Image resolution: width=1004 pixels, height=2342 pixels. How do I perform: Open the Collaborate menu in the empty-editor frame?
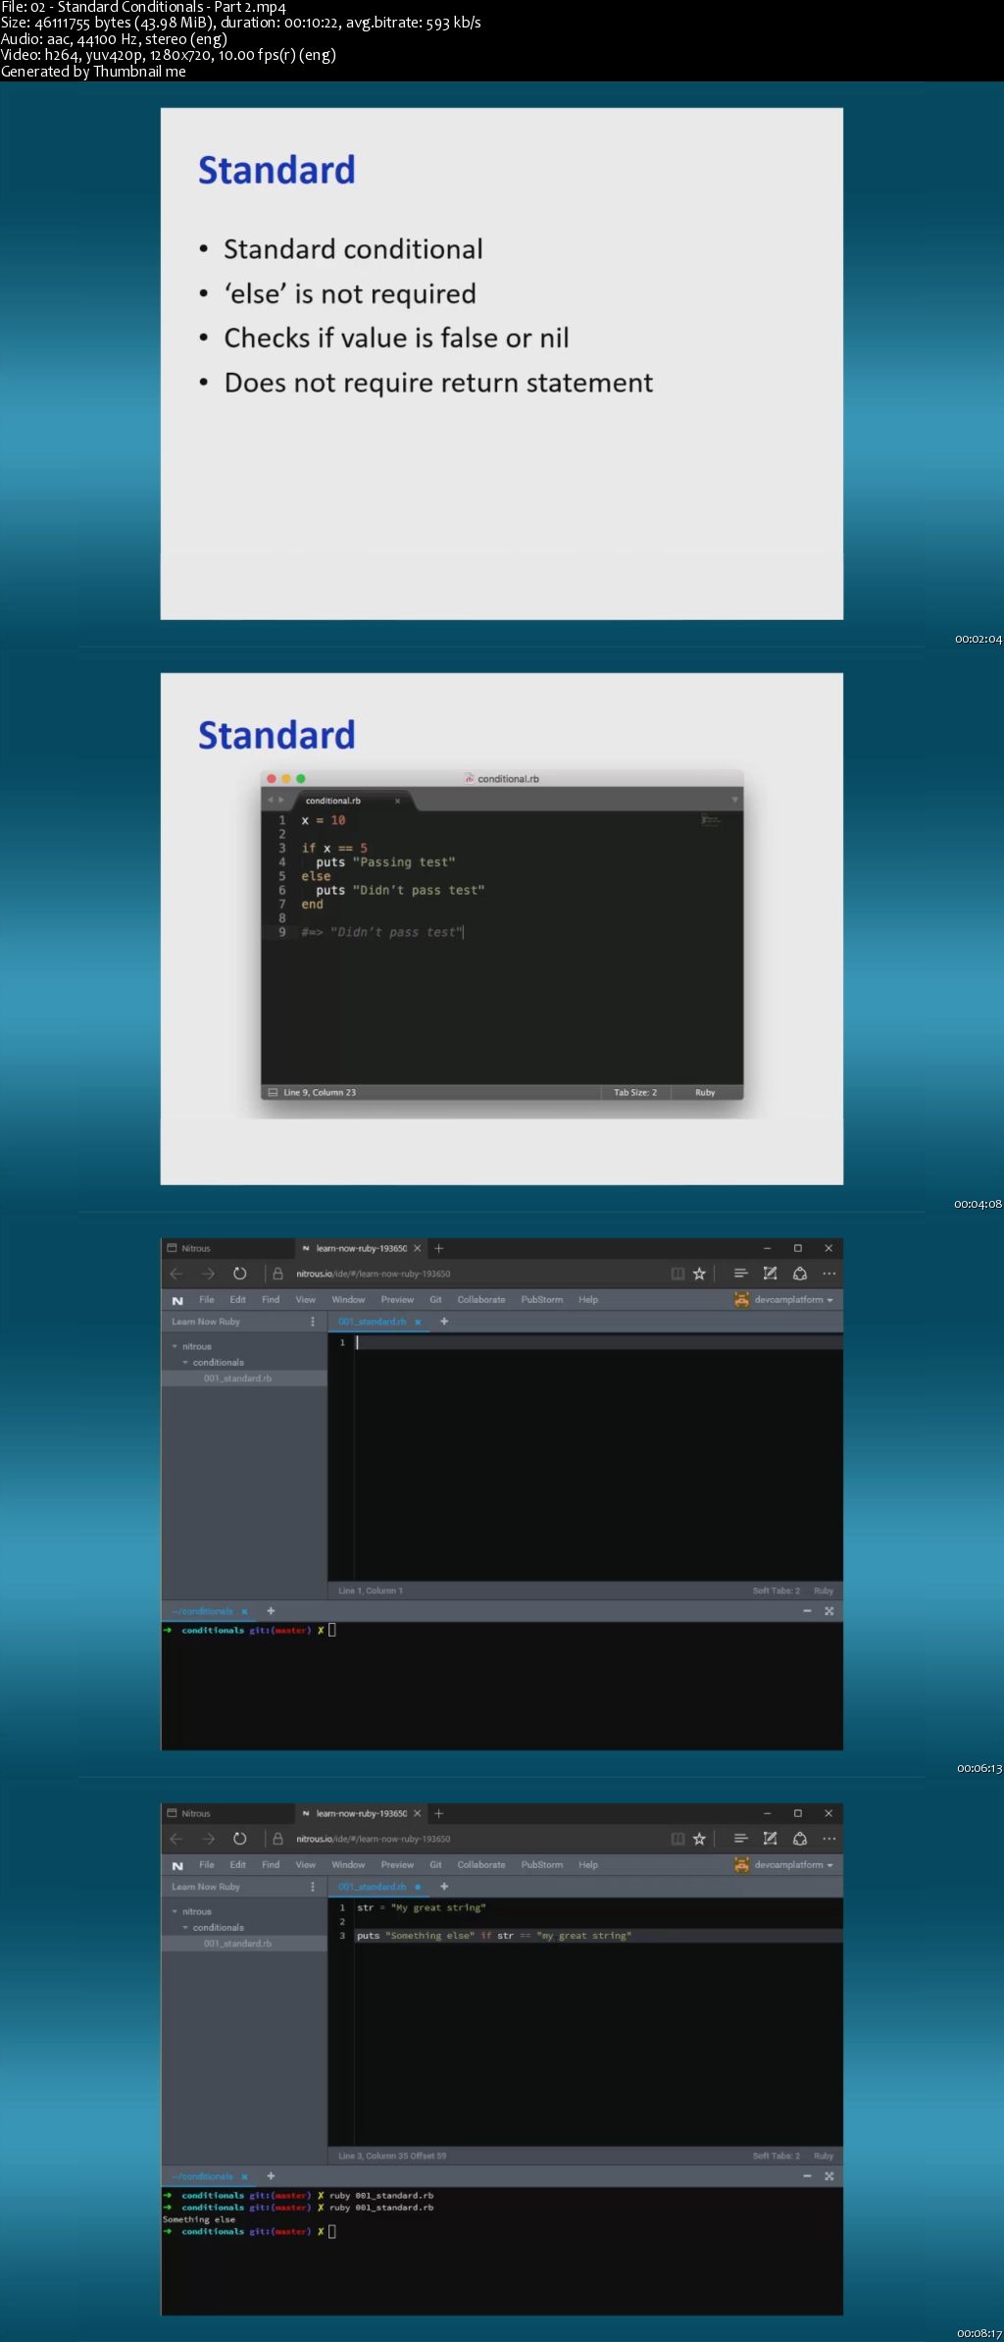481,1300
